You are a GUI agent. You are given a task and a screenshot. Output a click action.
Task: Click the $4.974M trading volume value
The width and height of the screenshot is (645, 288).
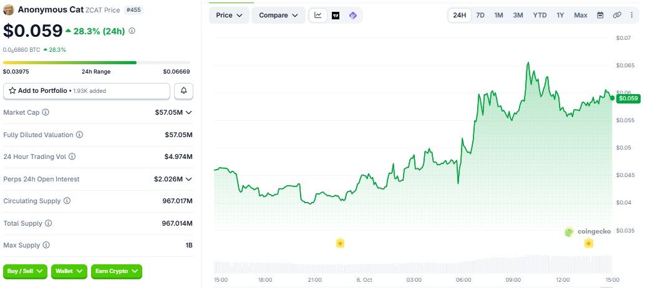178,156
